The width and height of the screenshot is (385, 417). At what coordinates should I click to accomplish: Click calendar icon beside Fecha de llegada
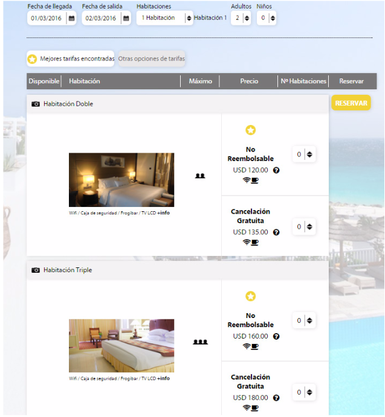(71, 18)
